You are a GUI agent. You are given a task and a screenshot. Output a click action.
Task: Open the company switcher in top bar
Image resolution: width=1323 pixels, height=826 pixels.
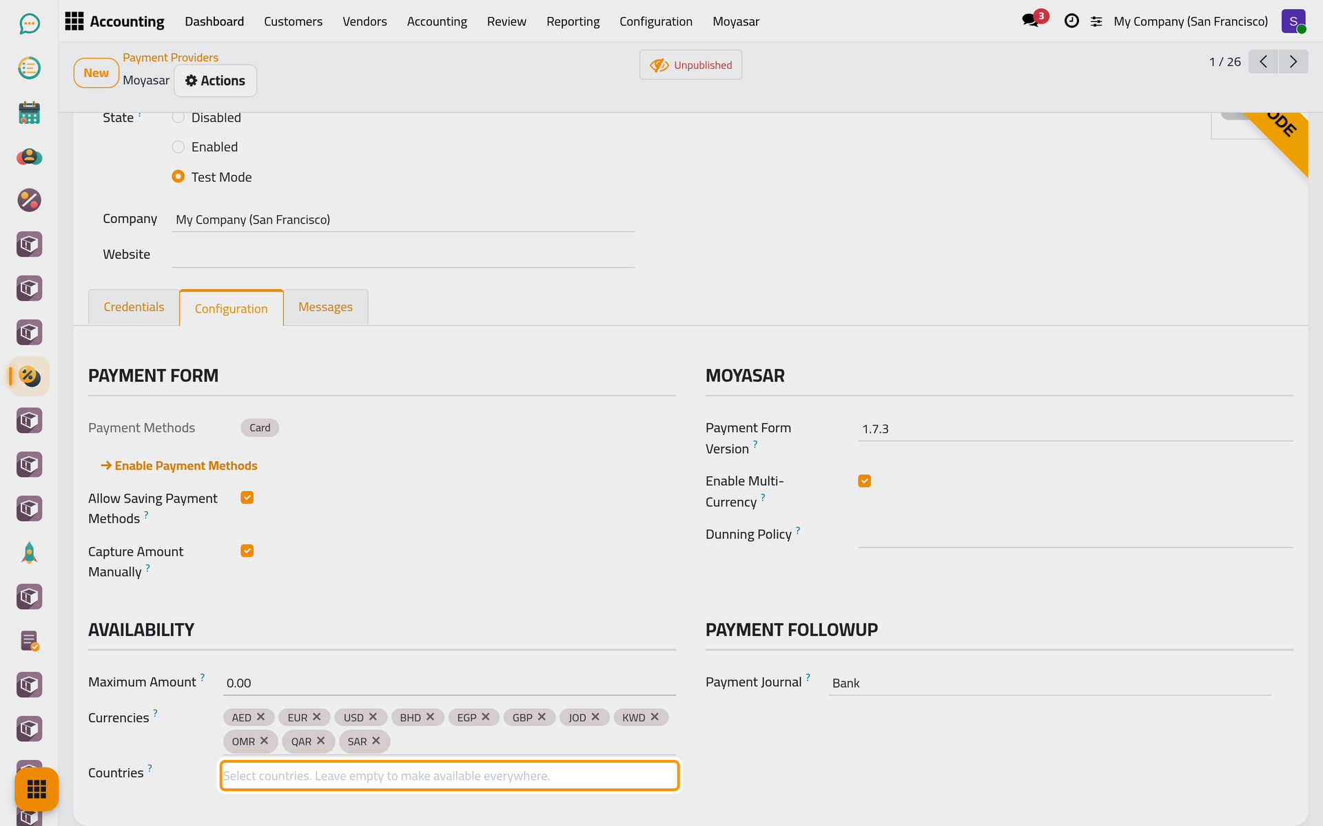pos(1190,21)
